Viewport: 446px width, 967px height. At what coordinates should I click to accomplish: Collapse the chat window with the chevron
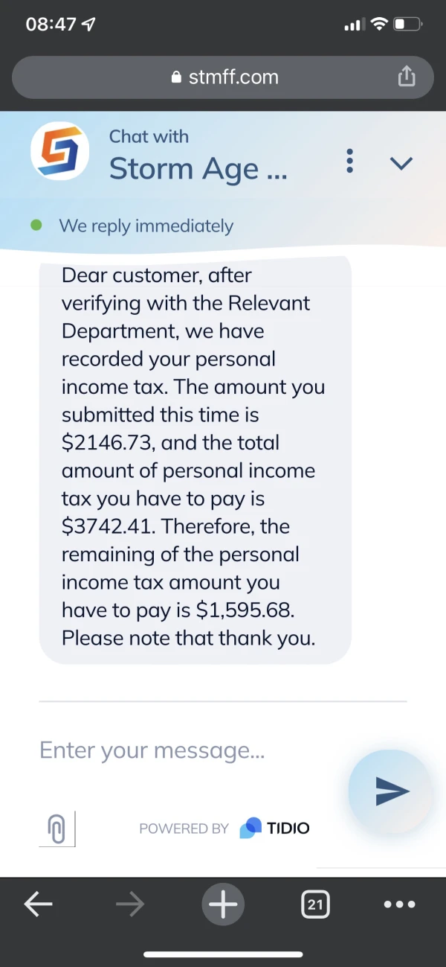coord(401,163)
